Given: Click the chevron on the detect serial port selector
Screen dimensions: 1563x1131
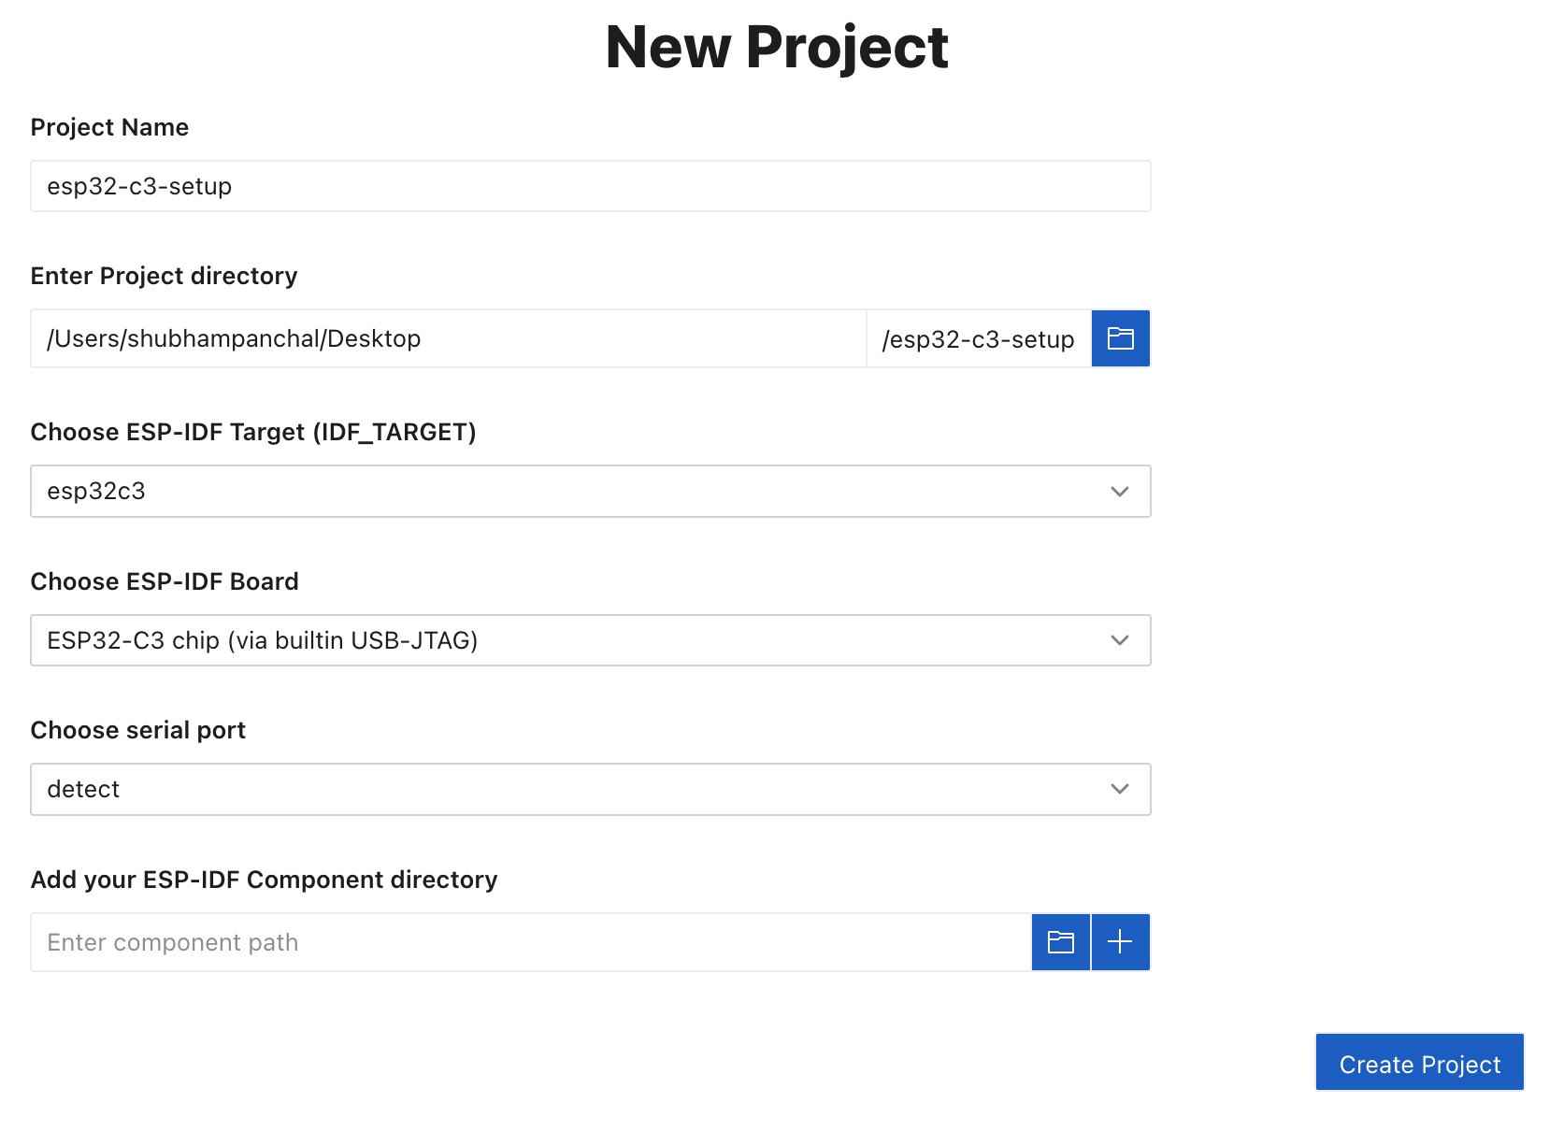Looking at the screenshot, I should [1119, 790].
